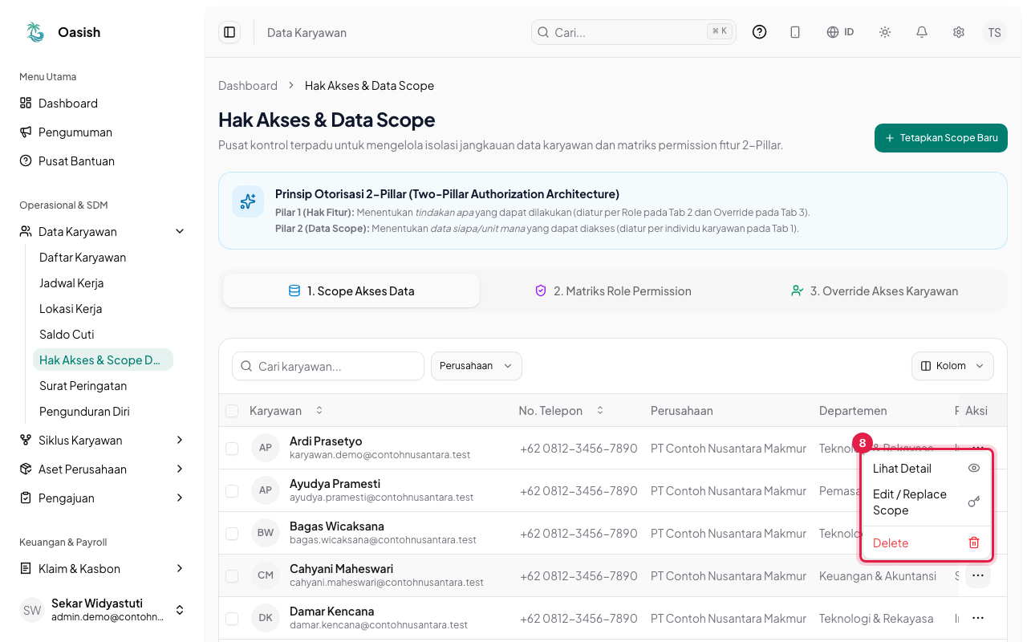Viewport: 1027px width, 642px height.
Task: Switch to 3. Override Akses Karyawan tab
Action: click(x=875, y=291)
